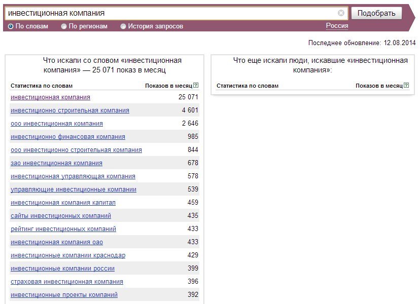Open 'рейтинг инвестиционных компаний' link
420x304 pixels.
pyautogui.click(x=63, y=229)
